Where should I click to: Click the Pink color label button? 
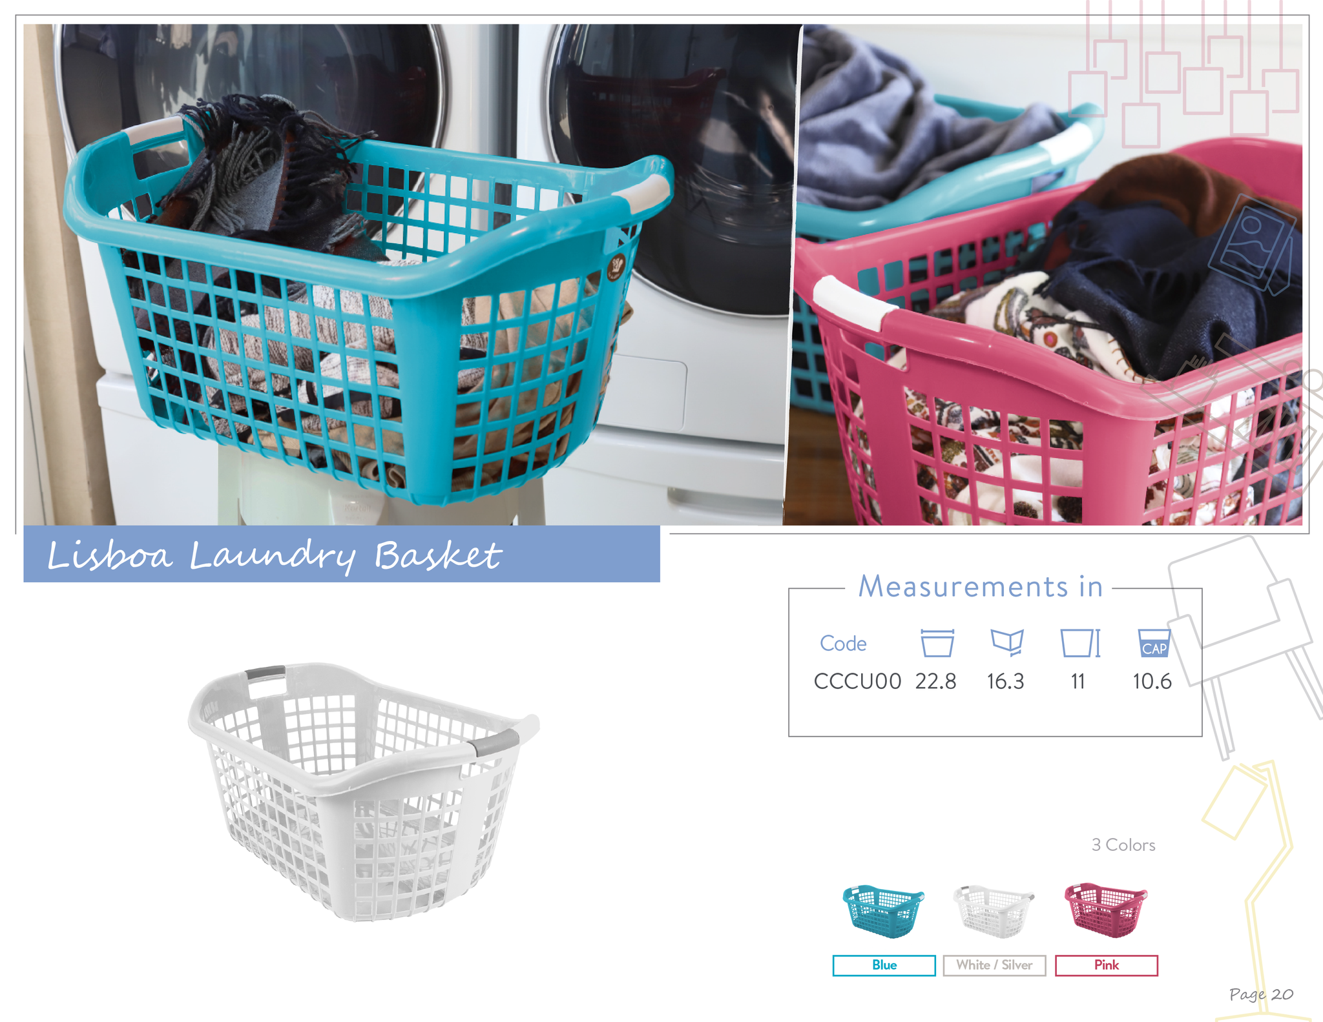[1106, 965]
